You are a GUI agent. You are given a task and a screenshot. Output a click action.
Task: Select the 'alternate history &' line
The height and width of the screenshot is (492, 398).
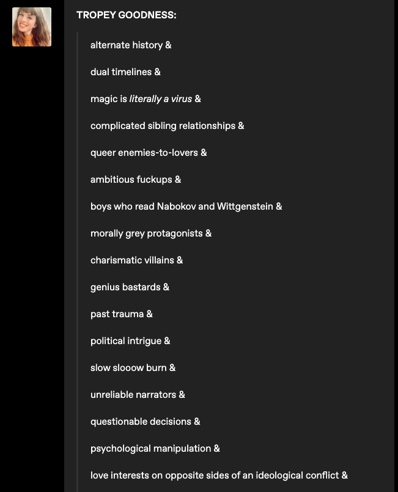click(x=131, y=45)
